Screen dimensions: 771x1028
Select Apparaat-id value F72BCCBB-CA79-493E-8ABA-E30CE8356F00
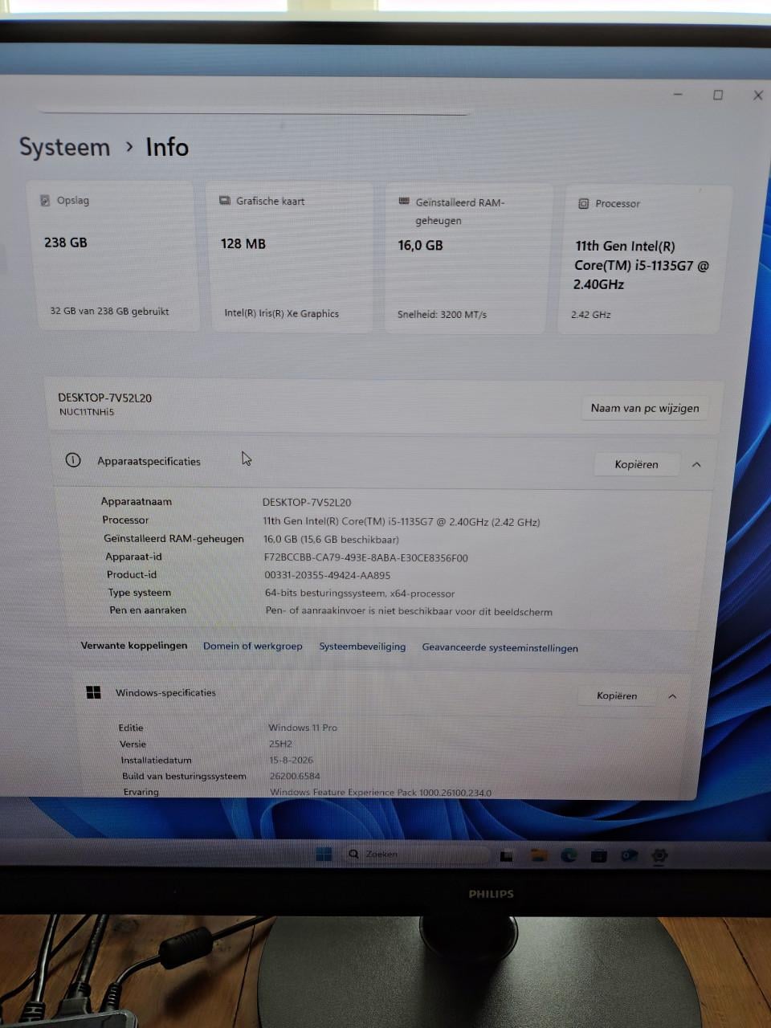[365, 557]
